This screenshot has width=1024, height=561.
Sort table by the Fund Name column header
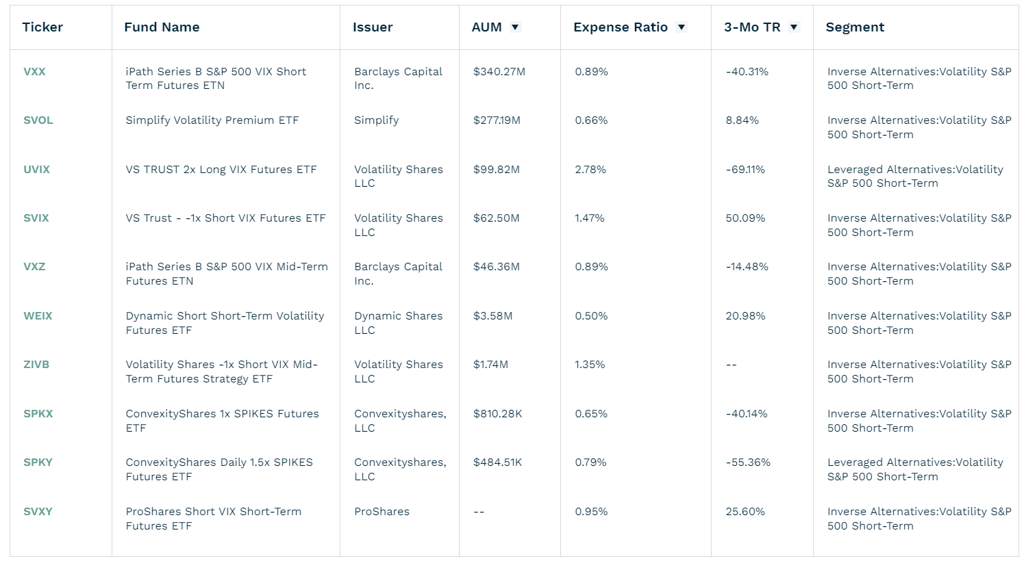click(161, 27)
